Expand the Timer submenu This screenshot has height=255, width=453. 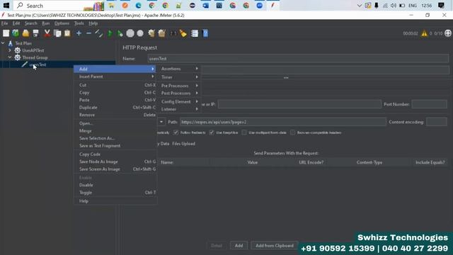pyautogui.click(x=179, y=77)
